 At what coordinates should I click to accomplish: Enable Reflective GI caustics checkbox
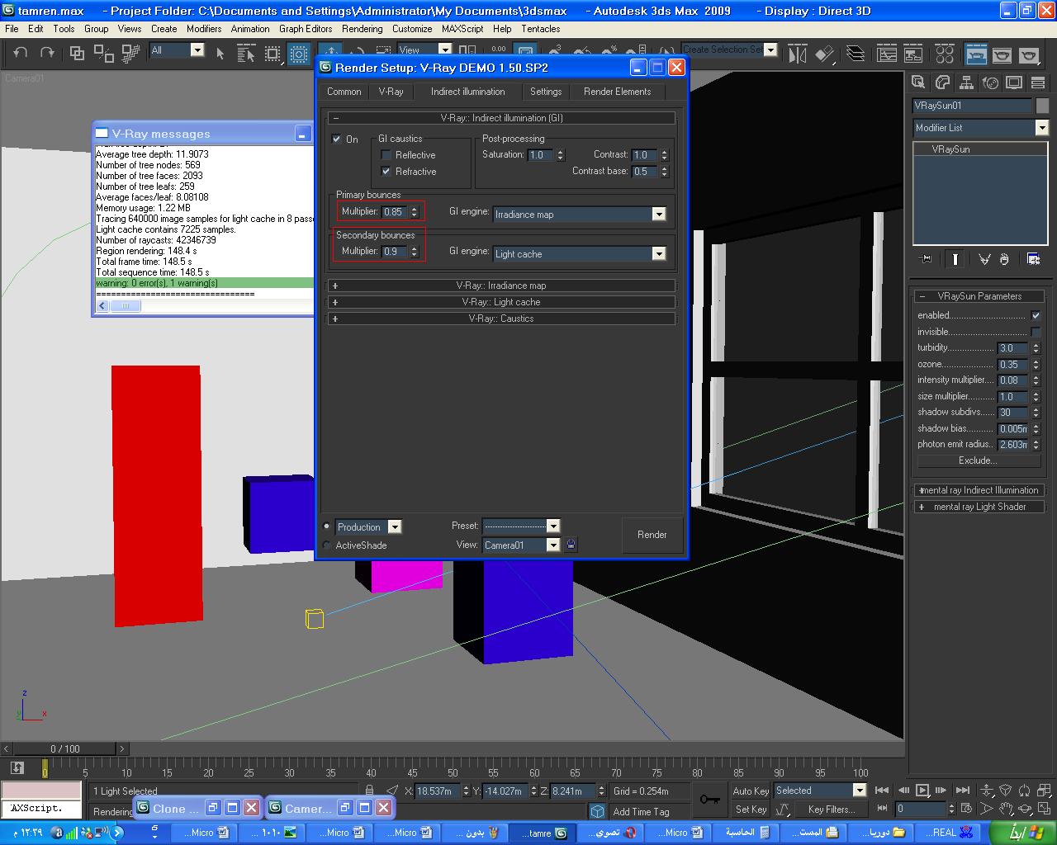386,155
